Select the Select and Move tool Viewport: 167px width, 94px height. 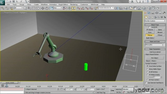43,8
